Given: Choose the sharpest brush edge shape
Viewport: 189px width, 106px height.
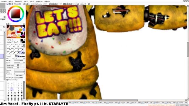Looking at the screenshot, I should (18, 56).
